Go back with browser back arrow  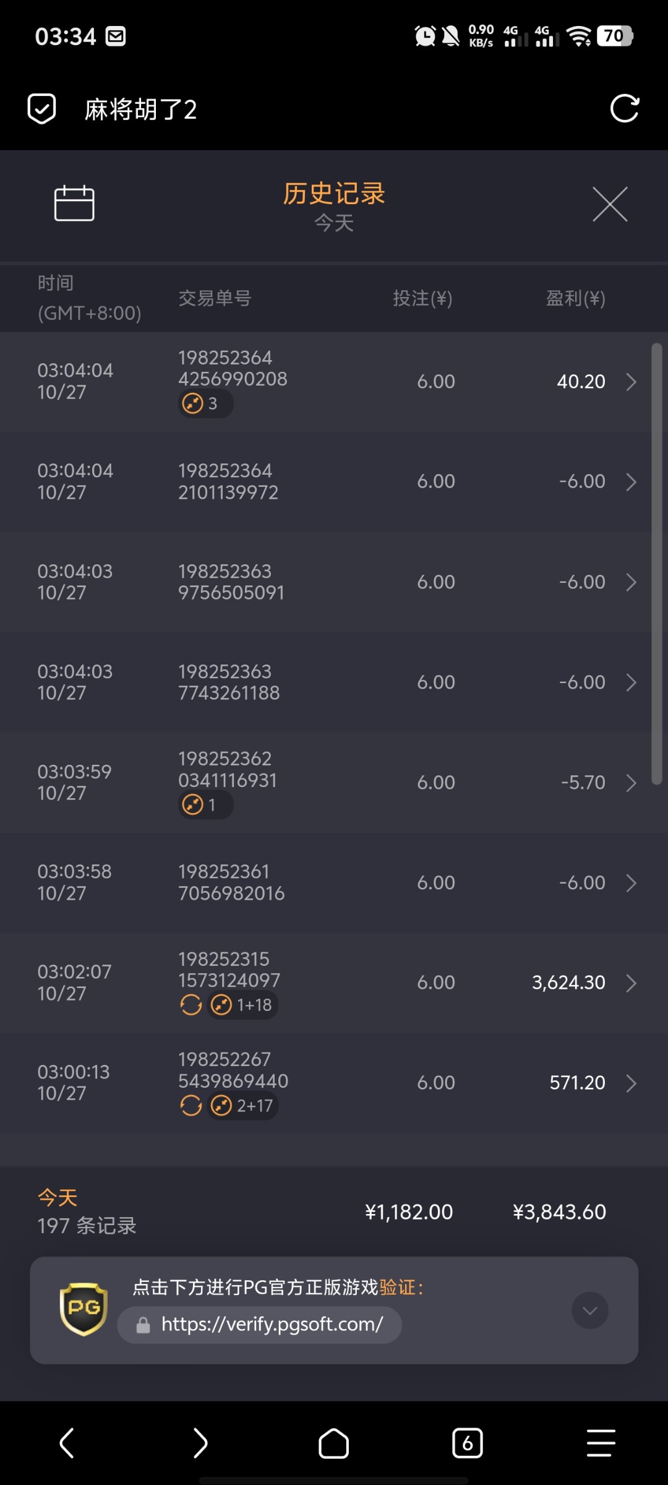coord(67,1443)
